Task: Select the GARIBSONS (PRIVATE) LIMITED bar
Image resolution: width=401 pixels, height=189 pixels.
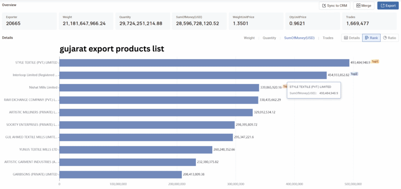Action: click(121, 174)
